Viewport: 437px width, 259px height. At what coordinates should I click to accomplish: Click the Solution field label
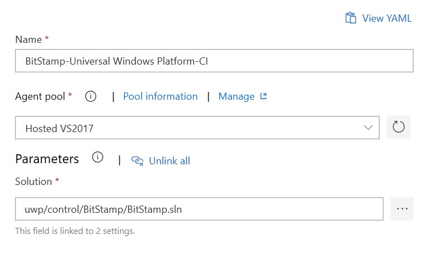point(33,182)
